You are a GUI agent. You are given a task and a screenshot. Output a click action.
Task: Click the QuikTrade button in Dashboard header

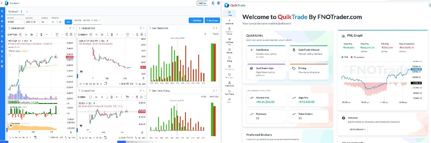(x=202, y=3)
